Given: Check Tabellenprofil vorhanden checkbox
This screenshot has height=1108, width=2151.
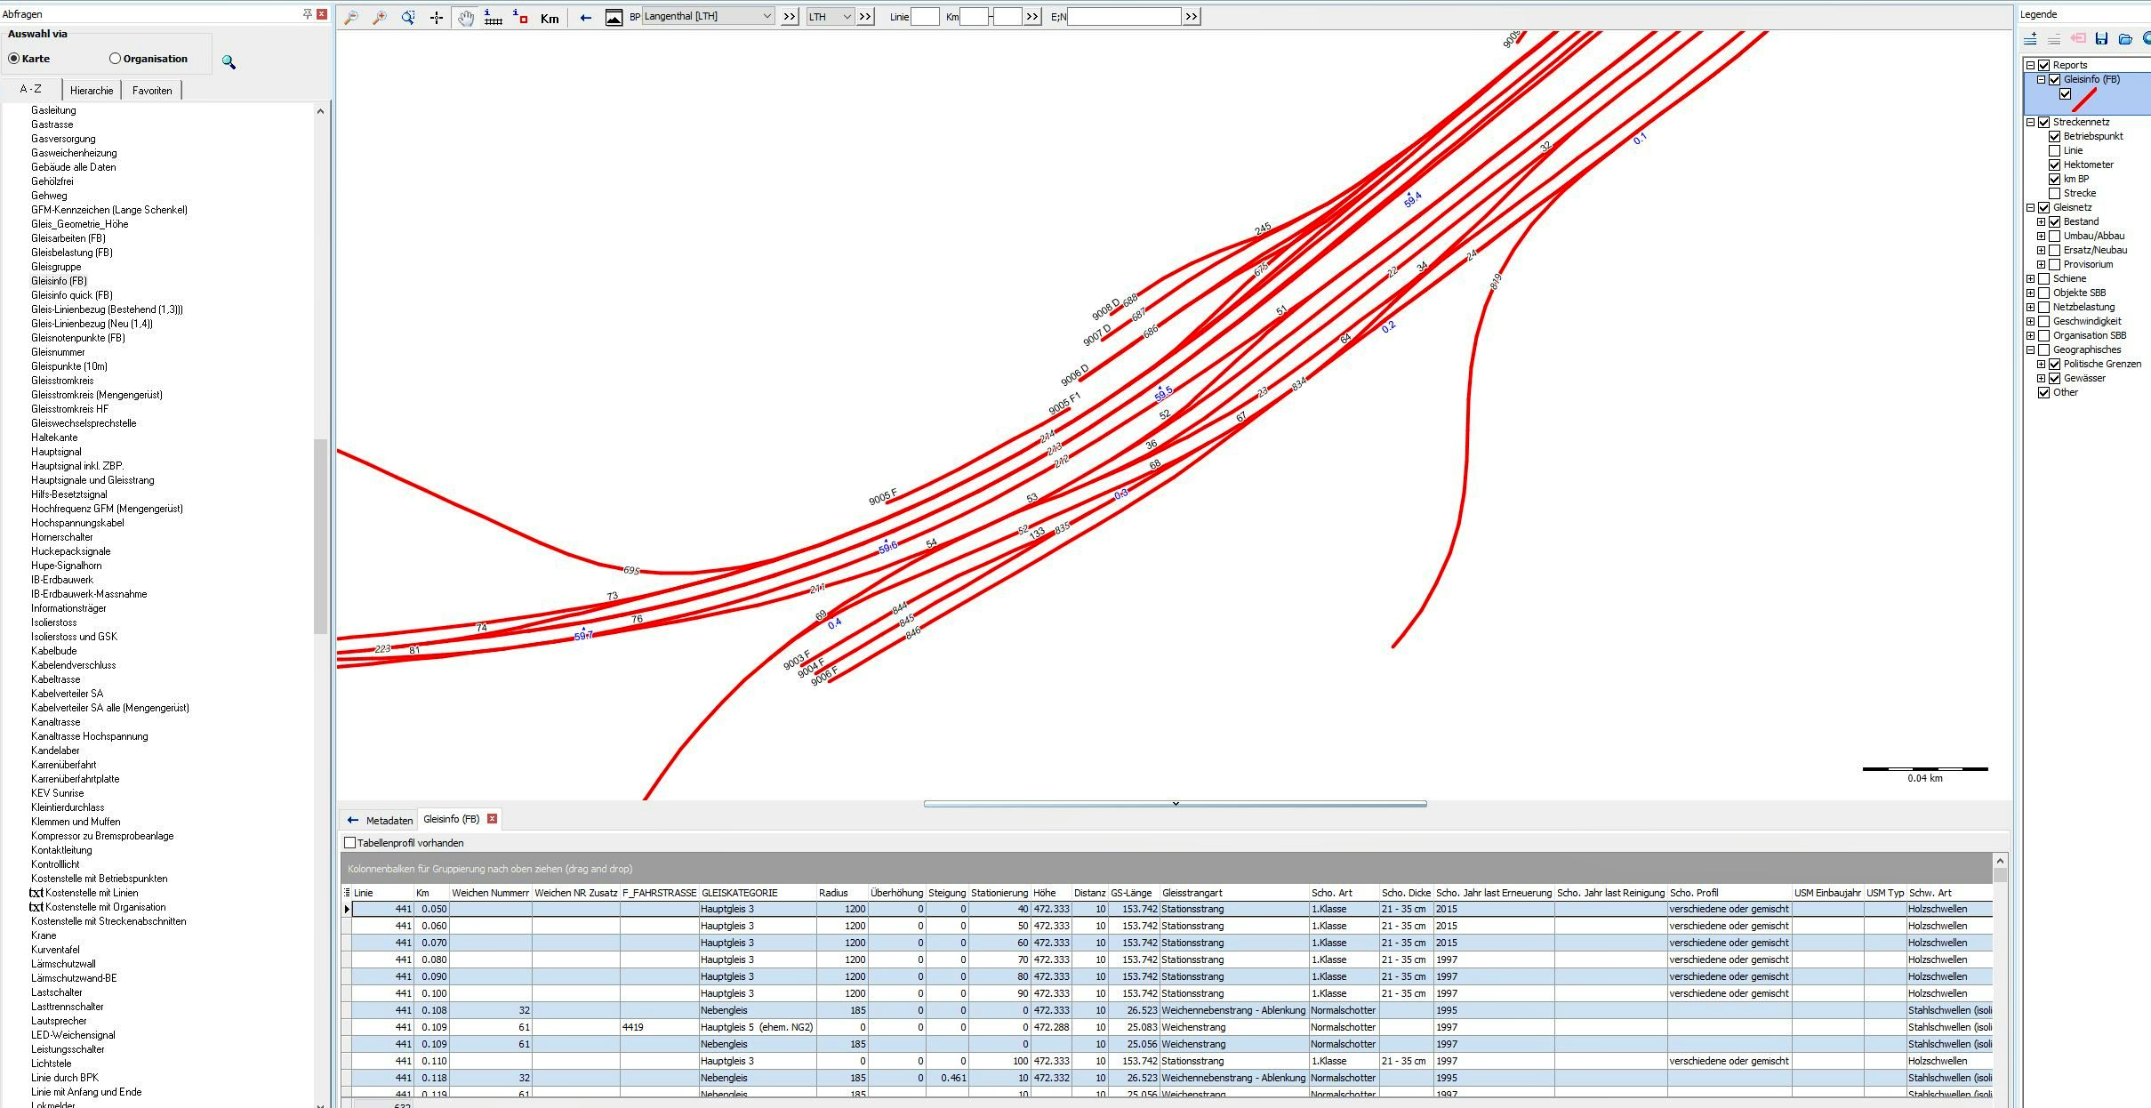Looking at the screenshot, I should pyautogui.click(x=349, y=842).
